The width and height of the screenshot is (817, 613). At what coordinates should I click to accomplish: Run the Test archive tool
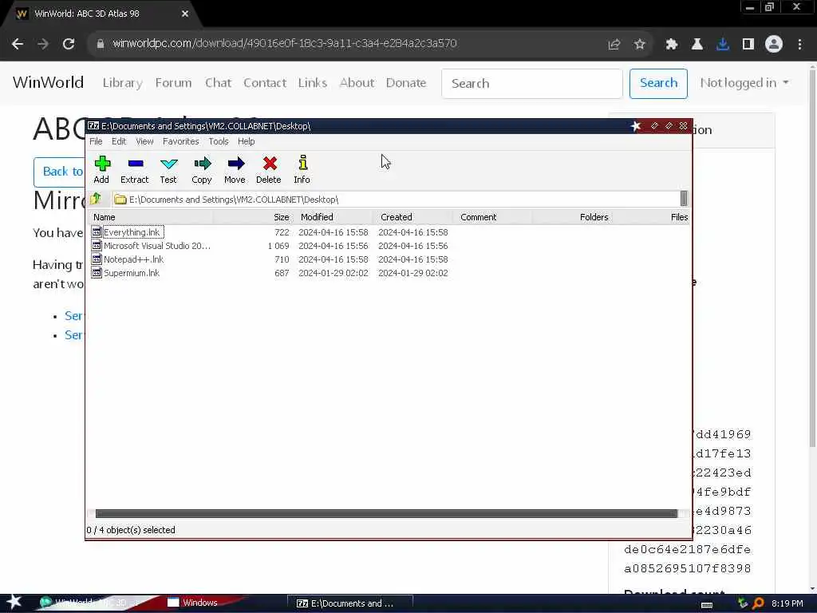point(168,169)
